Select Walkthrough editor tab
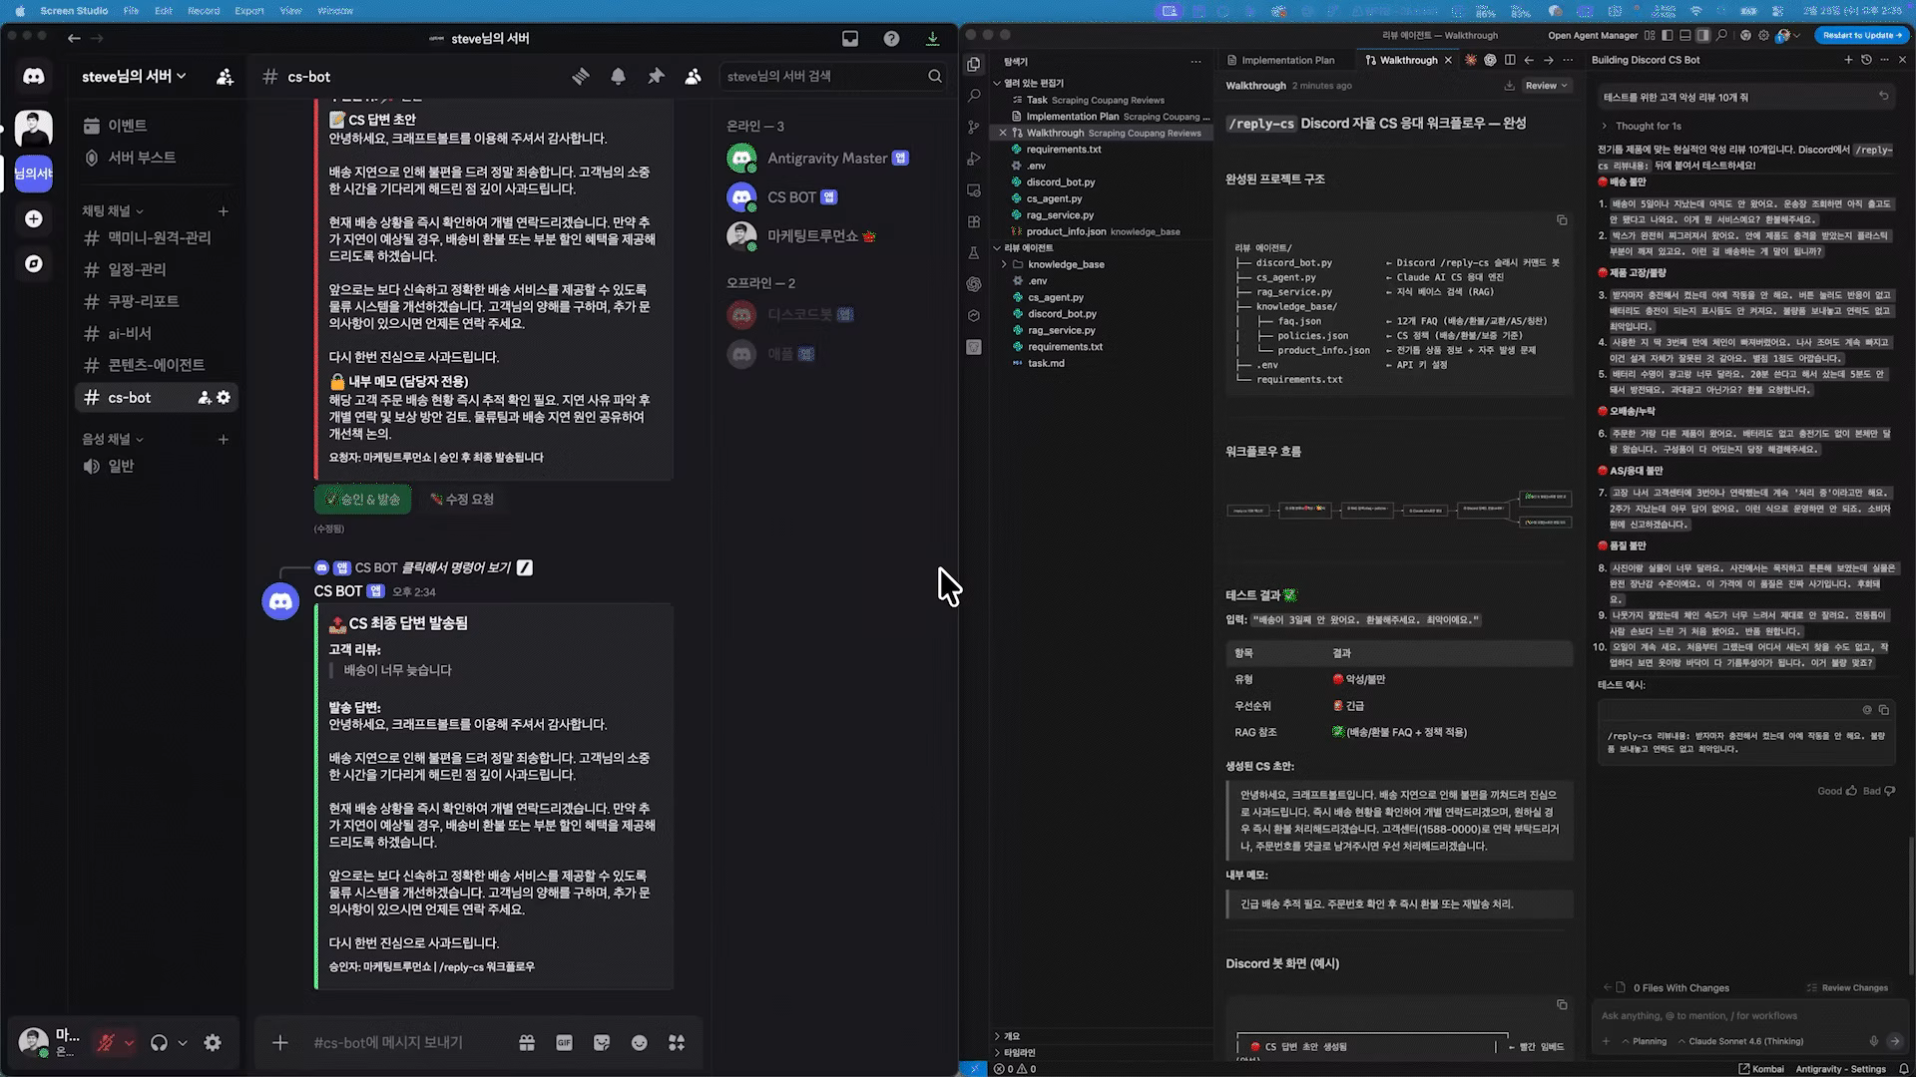Viewport: 1916px width, 1077px height. 1408,60
